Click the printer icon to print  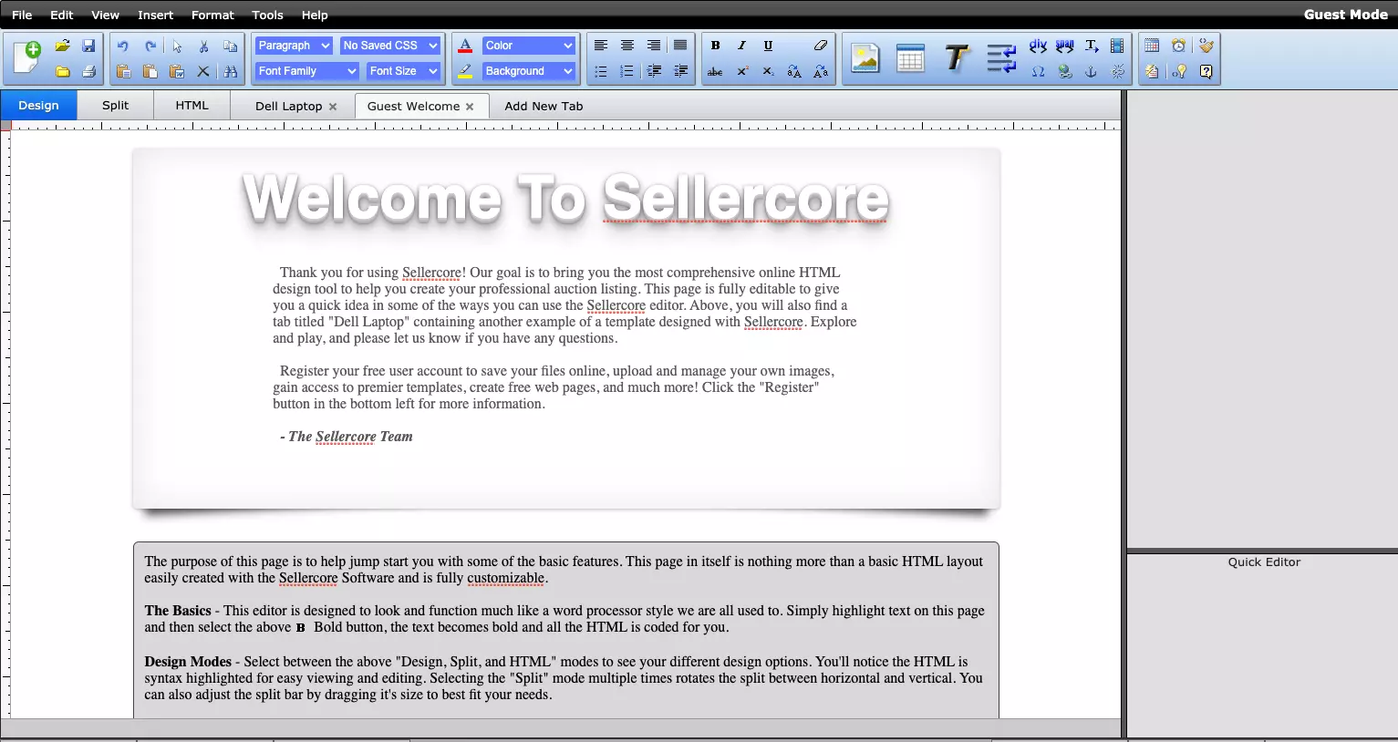88,71
